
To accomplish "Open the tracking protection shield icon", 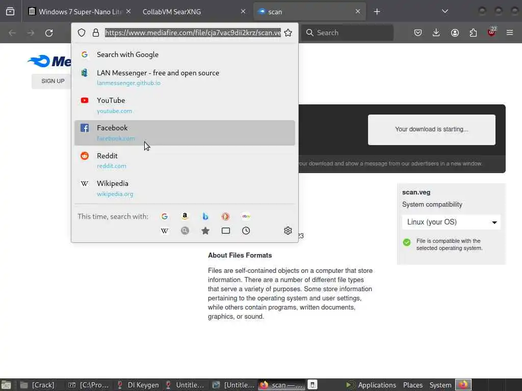I will pyautogui.click(x=82, y=33).
